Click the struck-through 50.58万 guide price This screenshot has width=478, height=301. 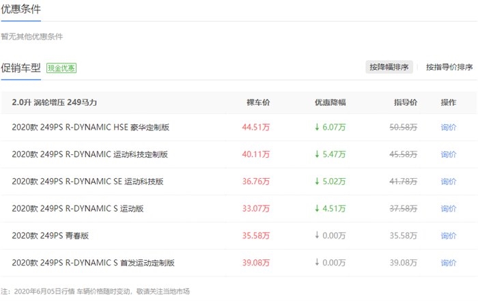(404, 127)
